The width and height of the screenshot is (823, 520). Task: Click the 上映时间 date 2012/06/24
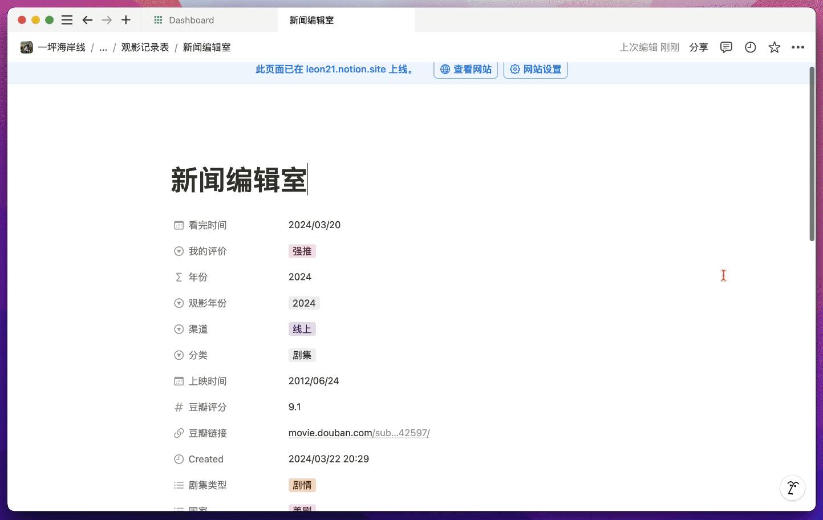tap(314, 381)
